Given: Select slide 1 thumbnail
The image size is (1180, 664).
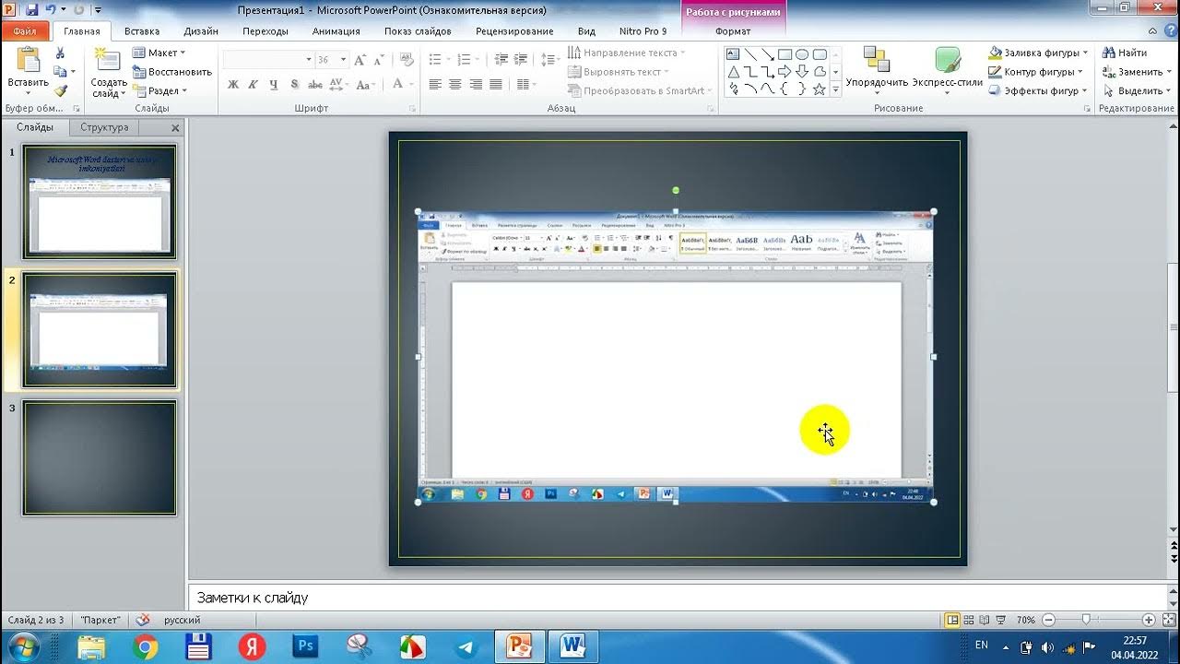Looking at the screenshot, I should tap(100, 202).
